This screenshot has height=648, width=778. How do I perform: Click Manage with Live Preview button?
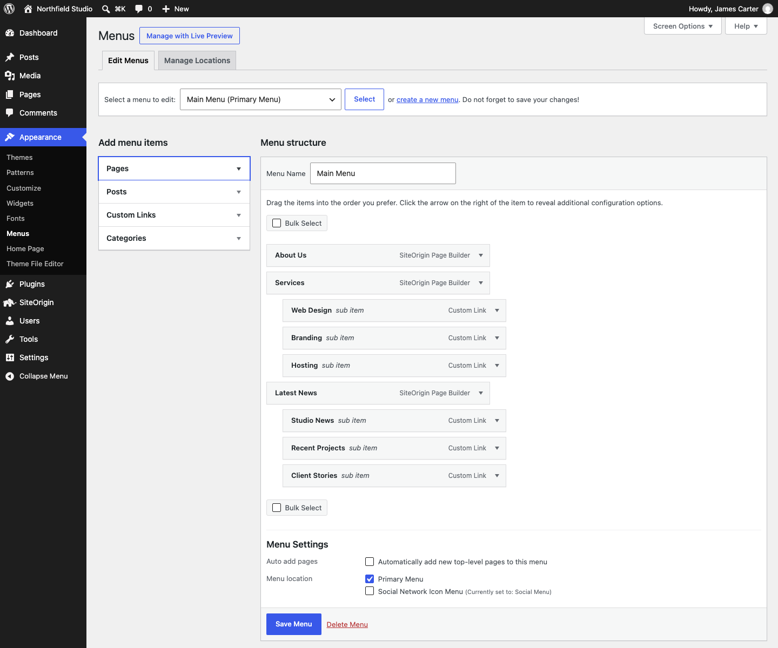(190, 36)
